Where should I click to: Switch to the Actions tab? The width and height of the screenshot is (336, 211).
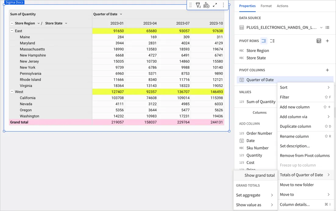(282, 6)
